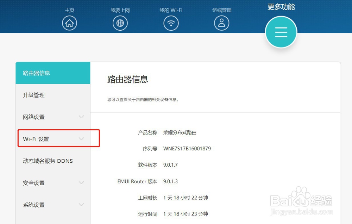Click the 荣耀分布式路由 product name

click(x=180, y=132)
